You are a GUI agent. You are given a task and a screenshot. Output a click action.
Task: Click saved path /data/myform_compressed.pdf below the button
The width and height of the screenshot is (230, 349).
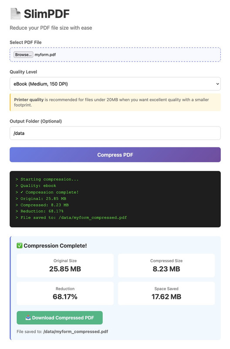[x=76, y=332]
